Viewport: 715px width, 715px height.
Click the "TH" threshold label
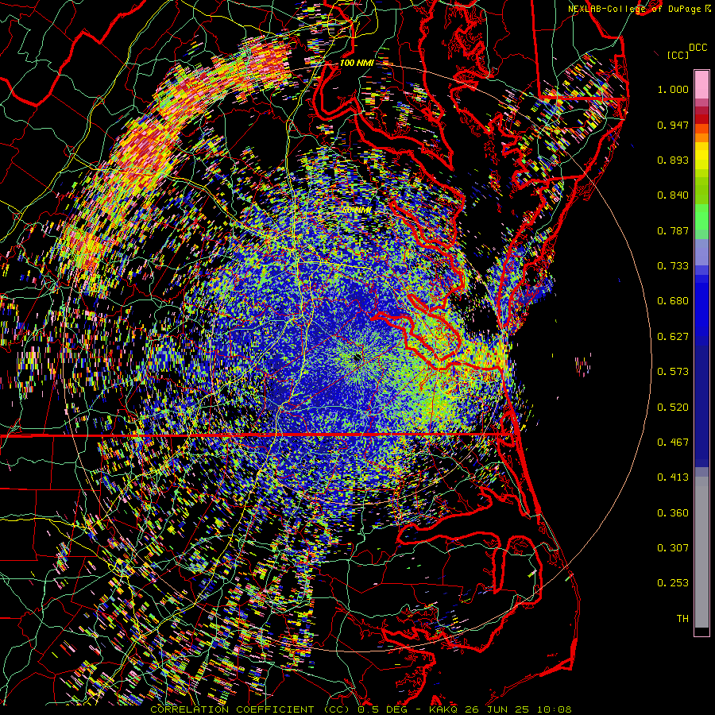(x=682, y=619)
